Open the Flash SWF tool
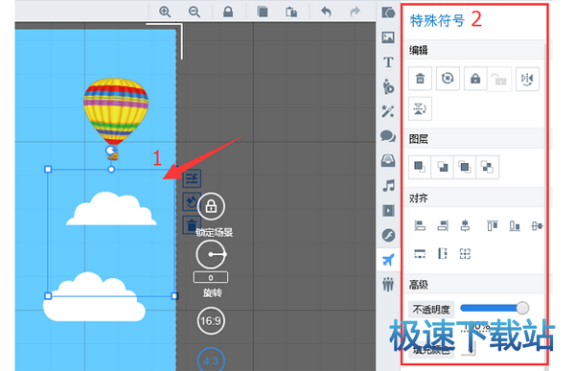Screen dimensions: 575x371 [x=388, y=235]
